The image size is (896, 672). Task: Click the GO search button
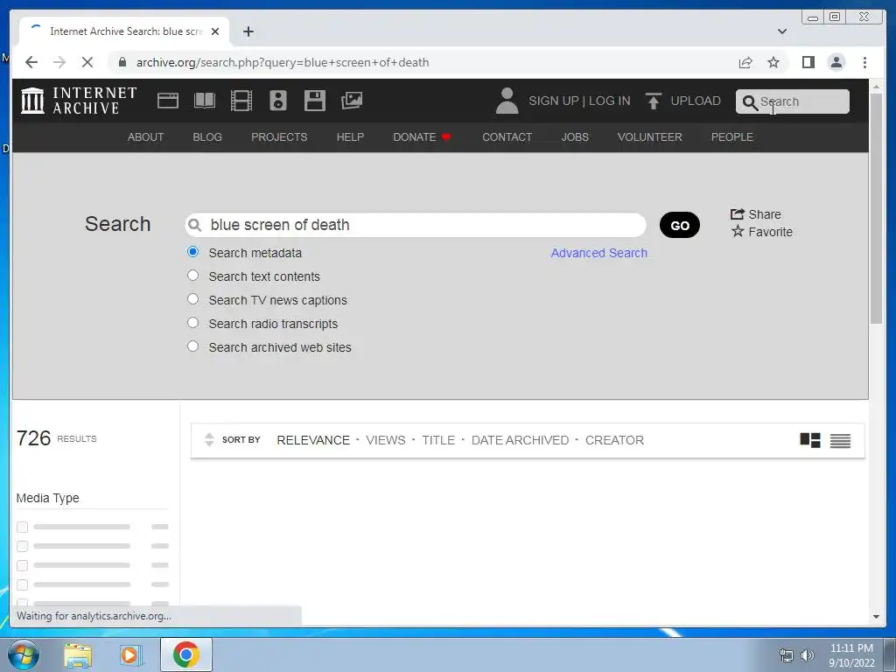[679, 225]
